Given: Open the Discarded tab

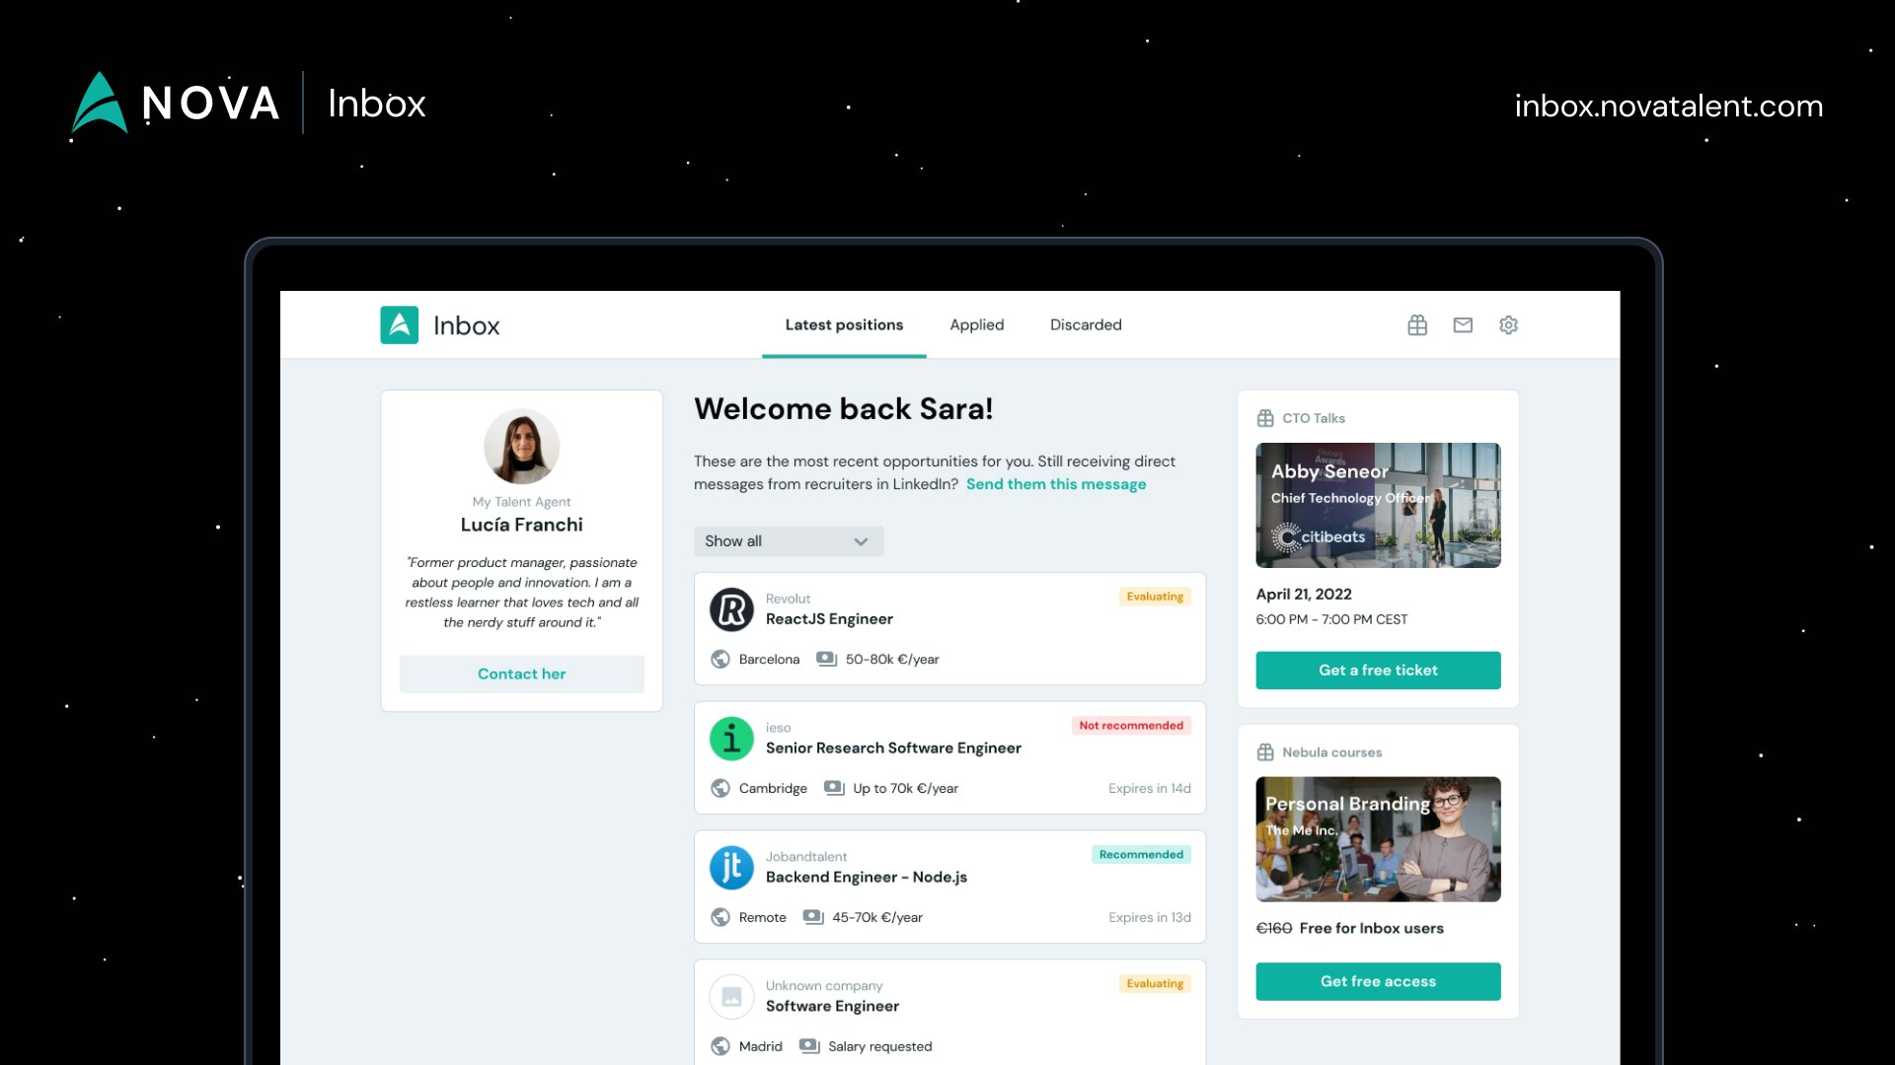Looking at the screenshot, I should [x=1086, y=325].
